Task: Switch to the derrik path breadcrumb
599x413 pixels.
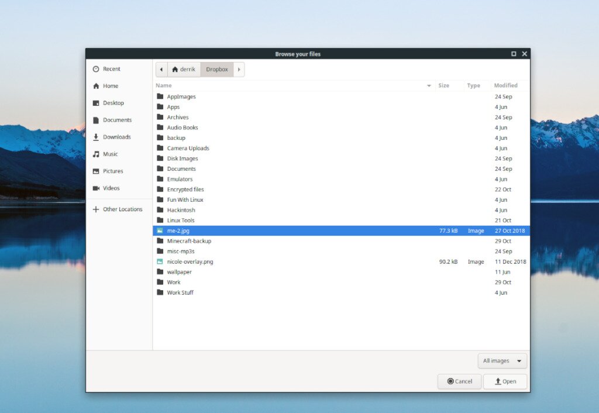Action: point(184,69)
